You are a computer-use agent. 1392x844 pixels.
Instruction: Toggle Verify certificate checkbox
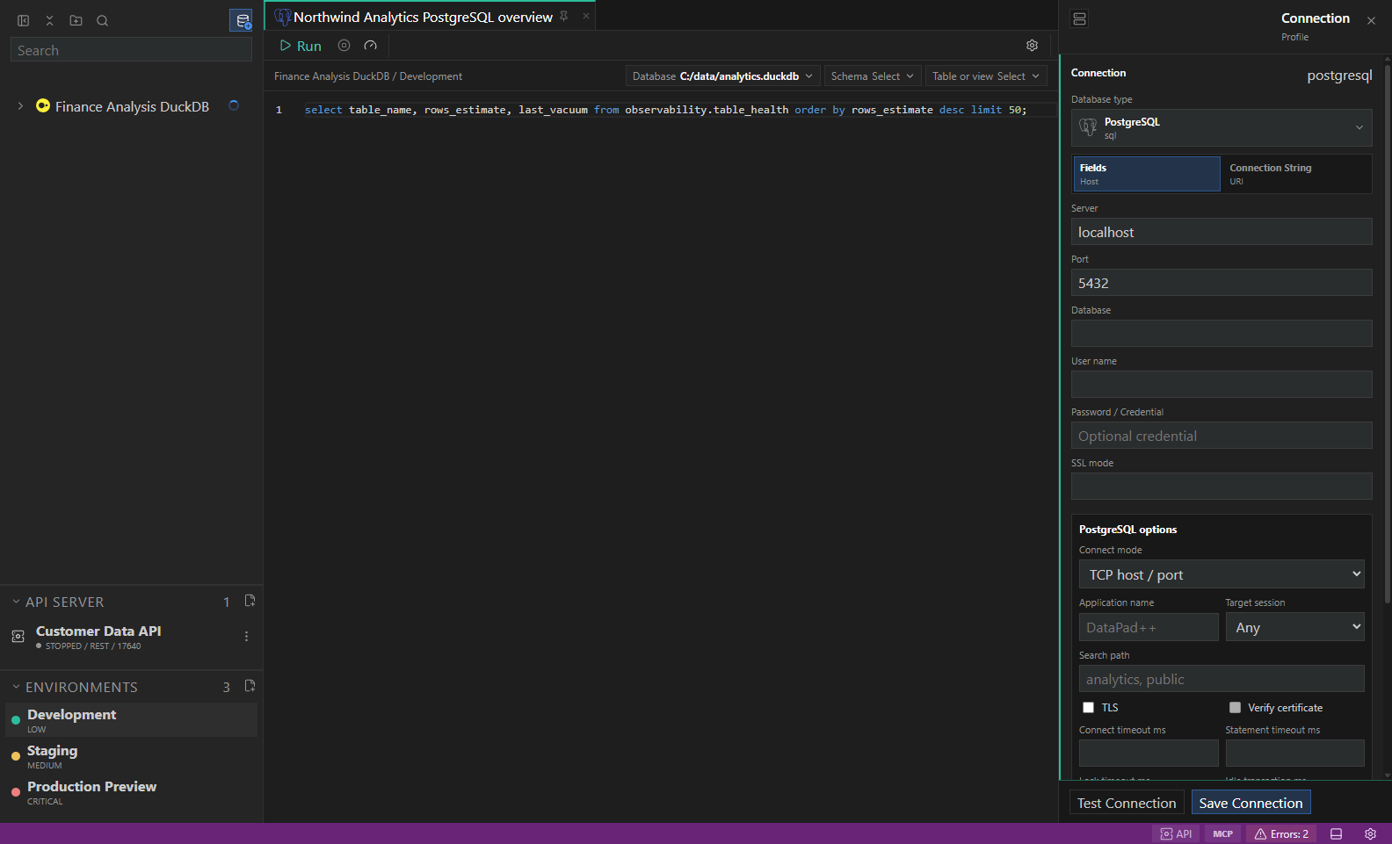[1235, 708]
